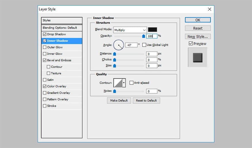
Task: Toggle the Use Global Light checkbox
Action: pyautogui.click(x=144, y=45)
